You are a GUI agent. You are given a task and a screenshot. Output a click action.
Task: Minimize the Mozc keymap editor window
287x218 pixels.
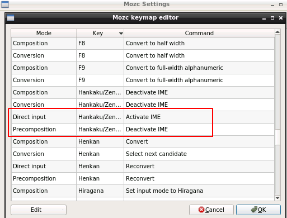264,18
